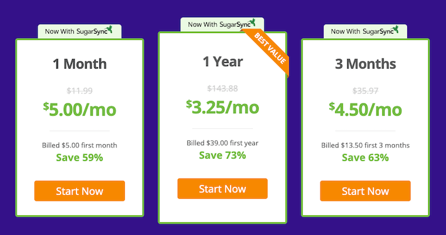Click Start Now under 1 Year plan
Image resolution: width=446 pixels, height=235 pixels.
coord(222,189)
